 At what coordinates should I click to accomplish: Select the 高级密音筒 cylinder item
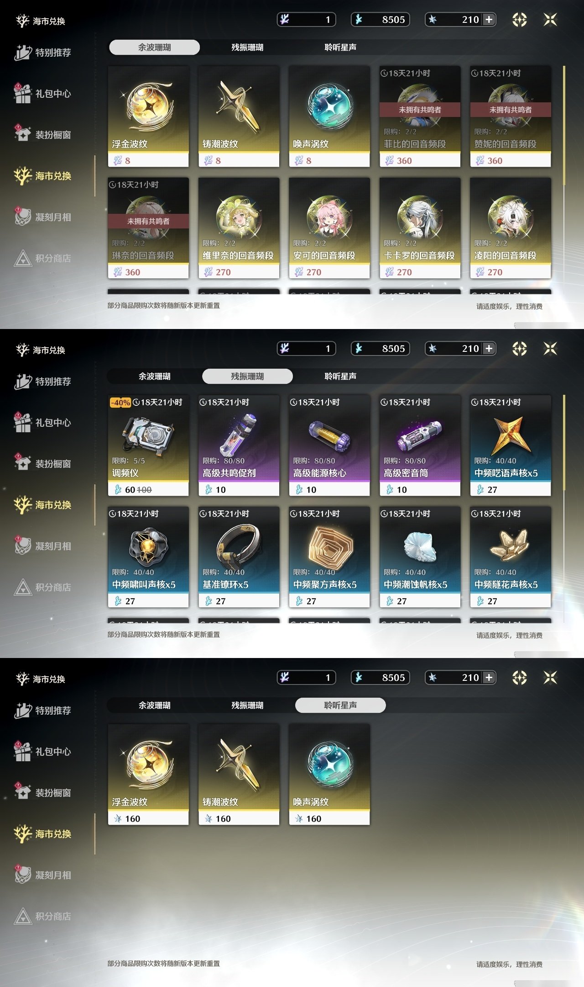(420, 446)
